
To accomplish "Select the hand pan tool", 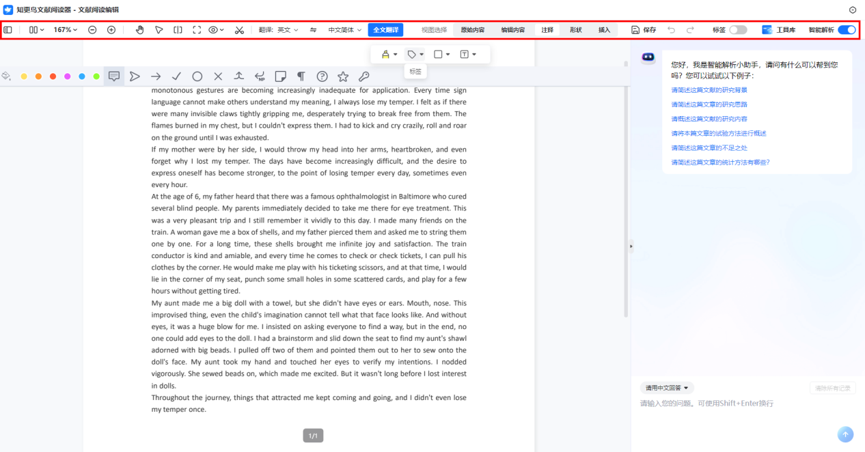I will click(139, 30).
